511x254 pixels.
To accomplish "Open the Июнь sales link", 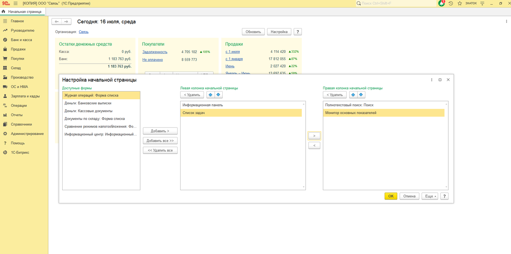I will pyautogui.click(x=230, y=66).
